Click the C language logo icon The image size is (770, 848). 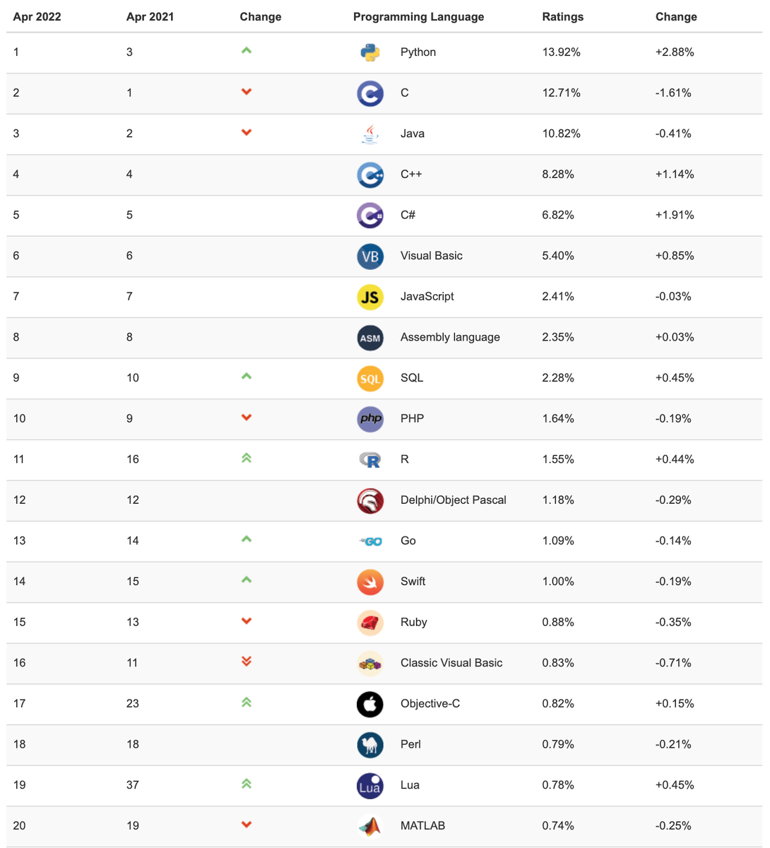370,93
